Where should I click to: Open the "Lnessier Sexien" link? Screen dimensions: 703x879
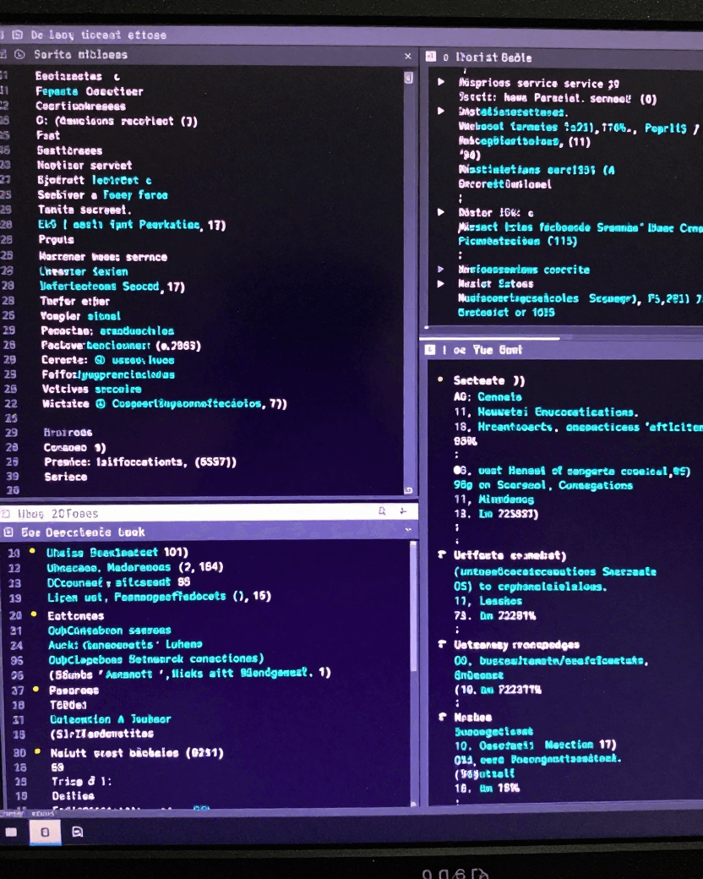pos(84,271)
